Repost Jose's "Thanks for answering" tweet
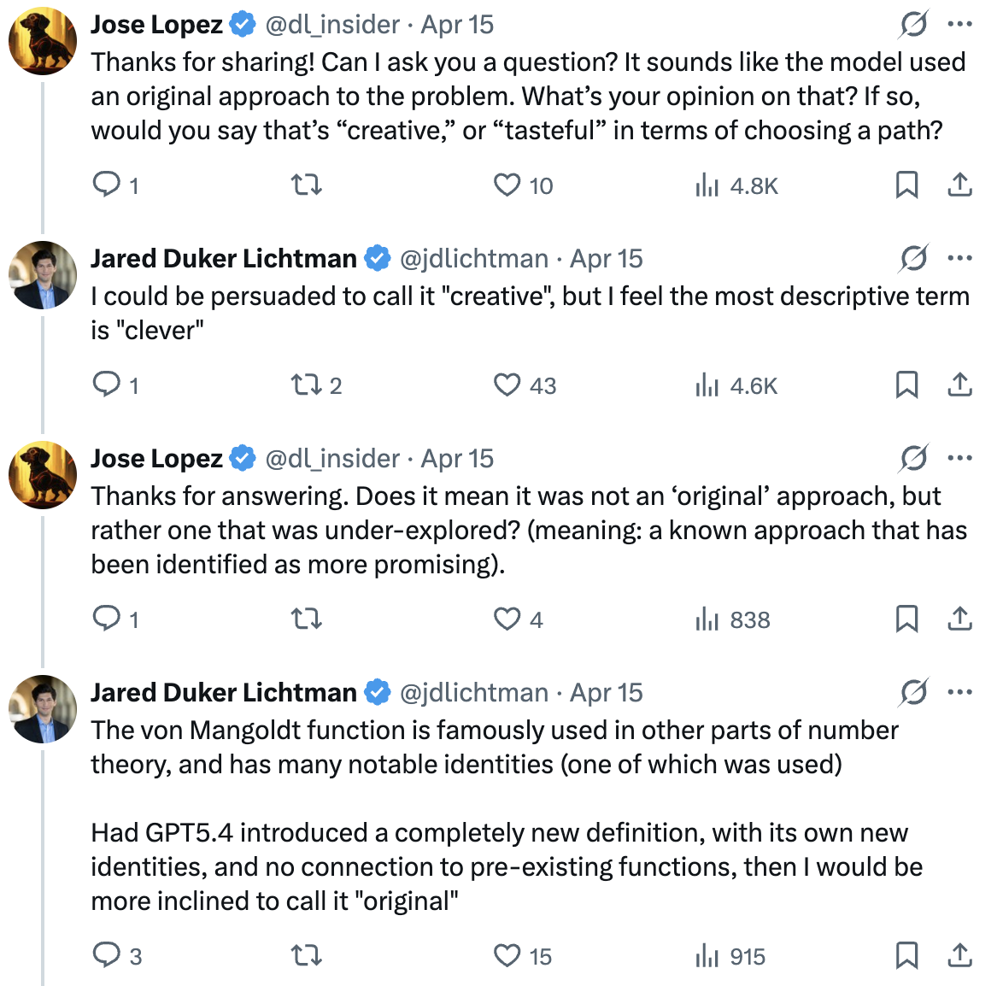1003x986 pixels. coord(306,619)
